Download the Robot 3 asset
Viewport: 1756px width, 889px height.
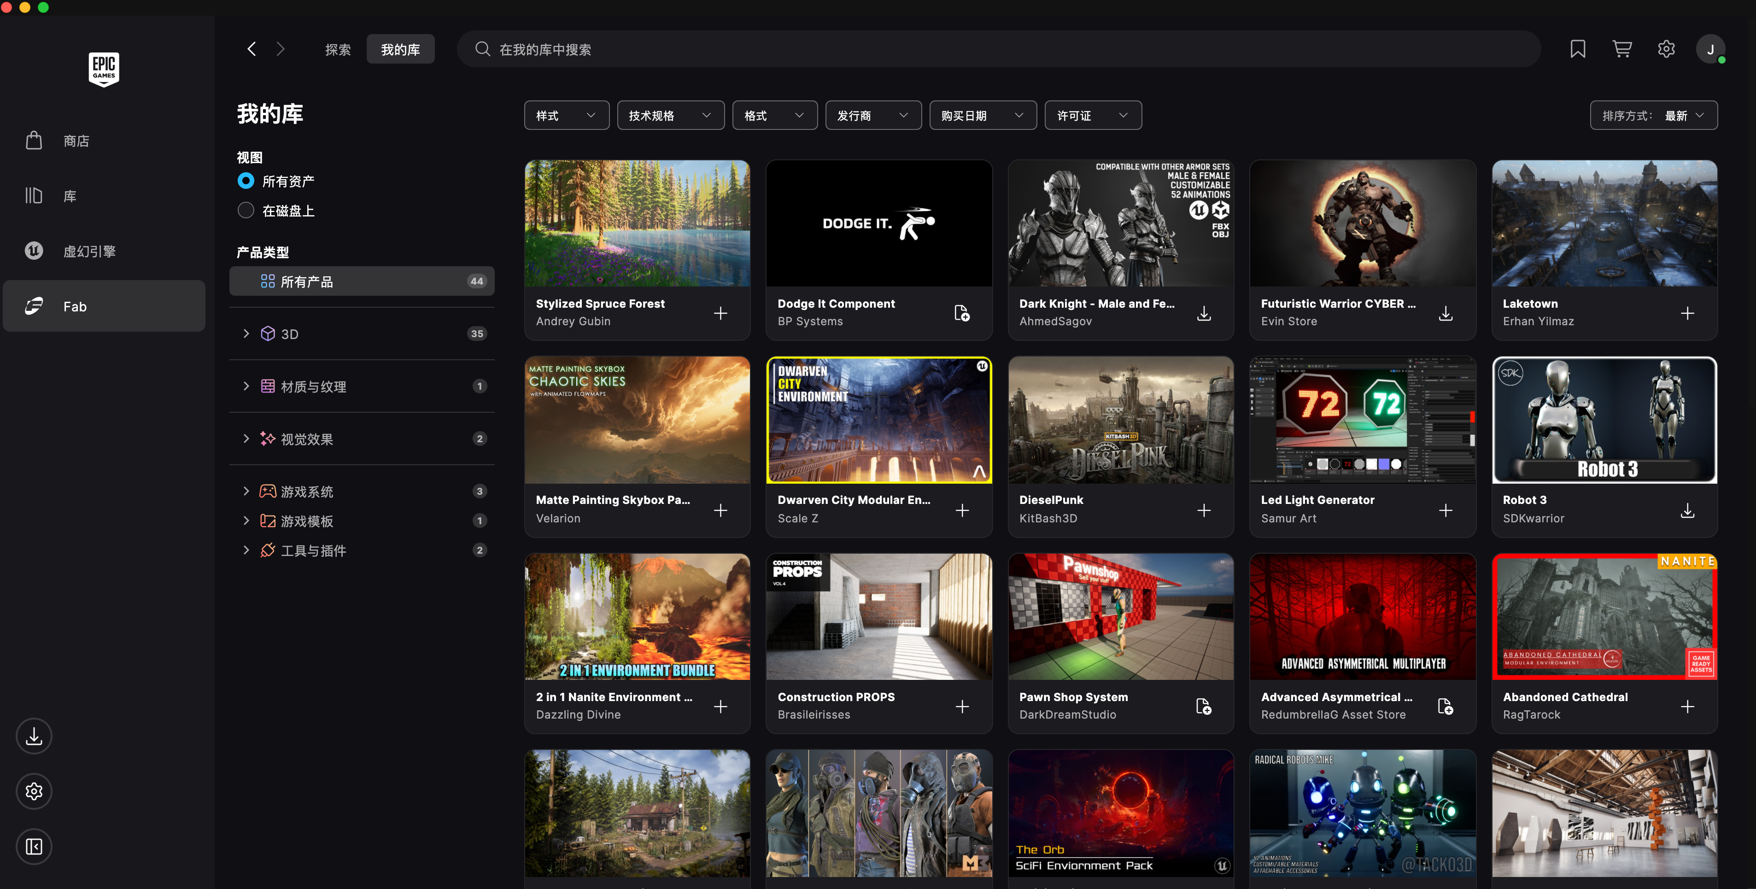click(x=1687, y=510)
